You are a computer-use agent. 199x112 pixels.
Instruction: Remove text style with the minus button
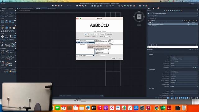pos(79,55)
